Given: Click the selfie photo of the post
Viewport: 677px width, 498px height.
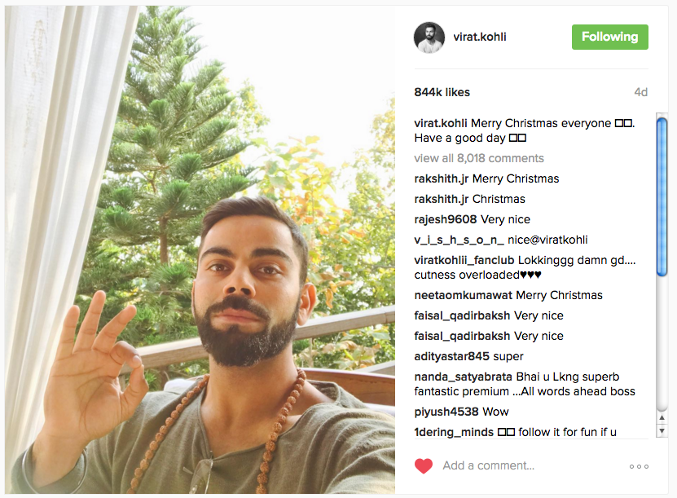Looking at the screenshot, I should click(x=200, y=249).
